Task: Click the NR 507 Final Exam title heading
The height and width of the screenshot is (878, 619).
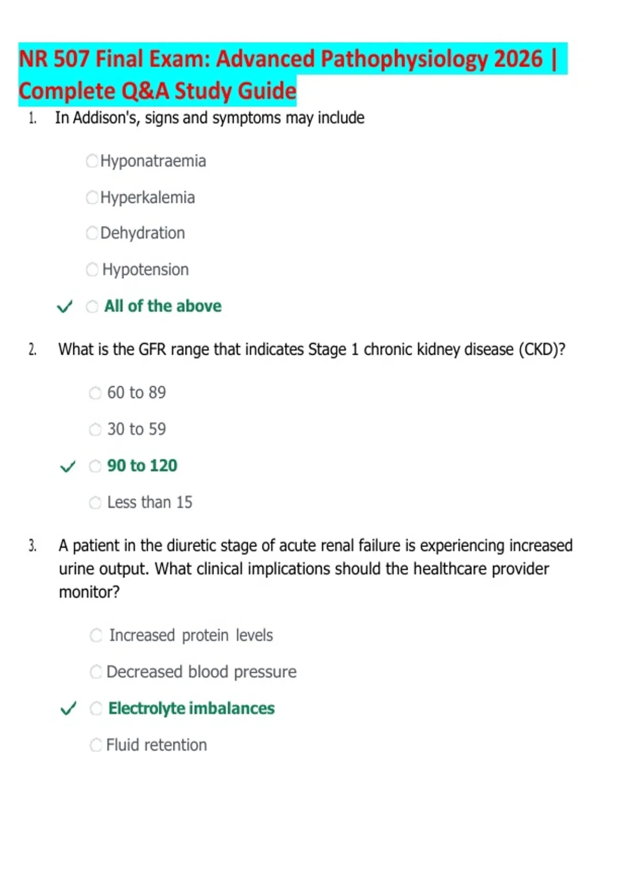Action: (x=292, y=74)
